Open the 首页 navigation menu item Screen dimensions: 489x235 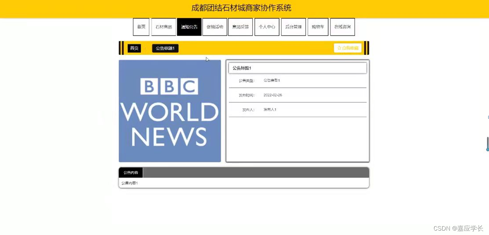coord(141,27)
